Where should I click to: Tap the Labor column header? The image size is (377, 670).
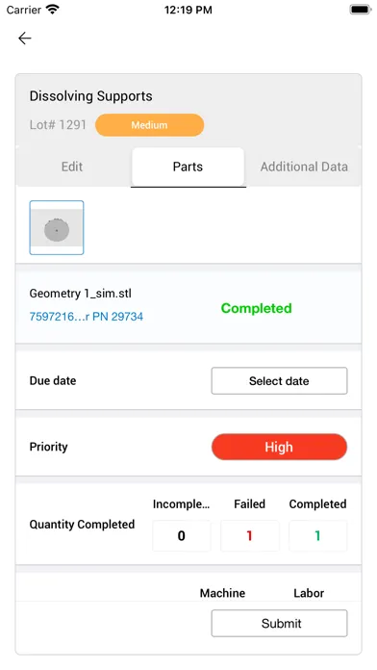pos(309,593)
